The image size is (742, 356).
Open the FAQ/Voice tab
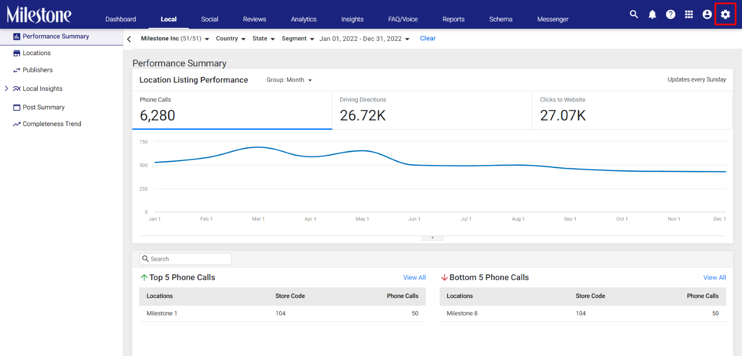403,19
